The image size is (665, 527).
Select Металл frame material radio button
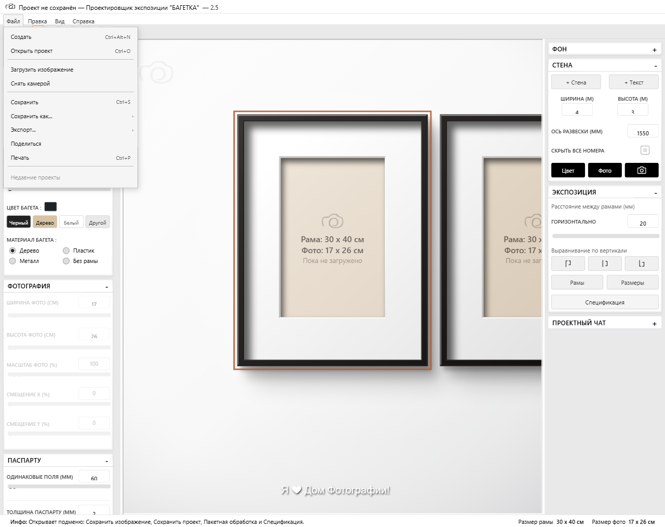point(12,261)
